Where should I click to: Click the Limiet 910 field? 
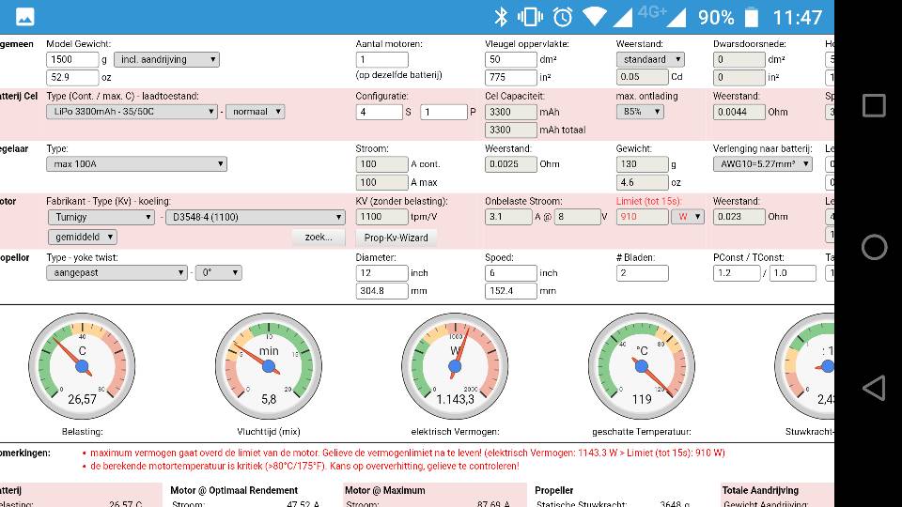point(642,217)
